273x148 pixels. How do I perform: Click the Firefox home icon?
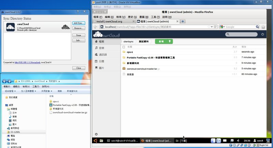point(263,27)
